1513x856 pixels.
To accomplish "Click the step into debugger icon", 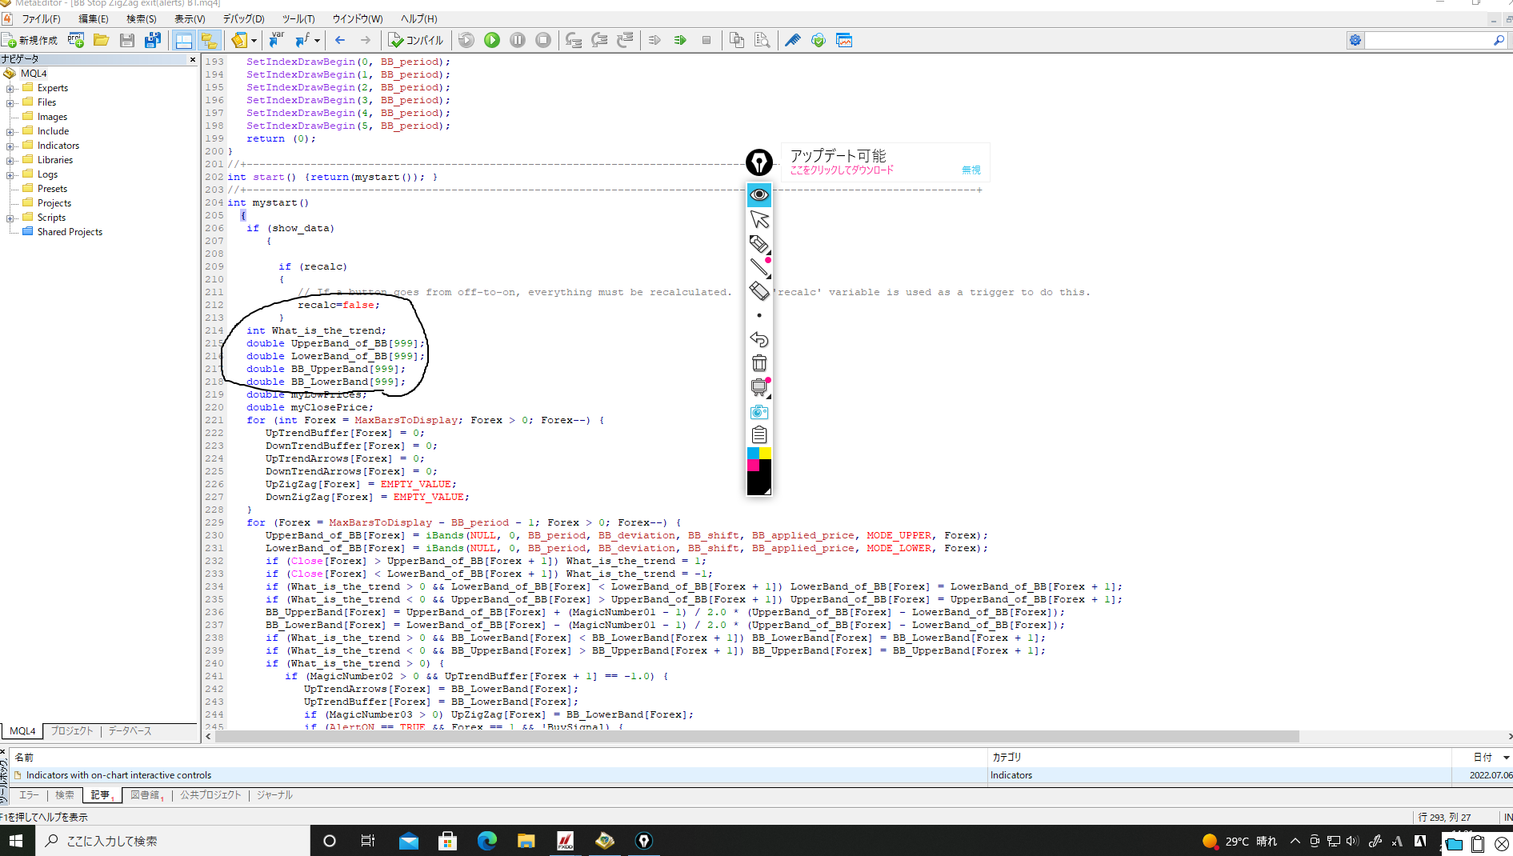I will coord(573,40).
